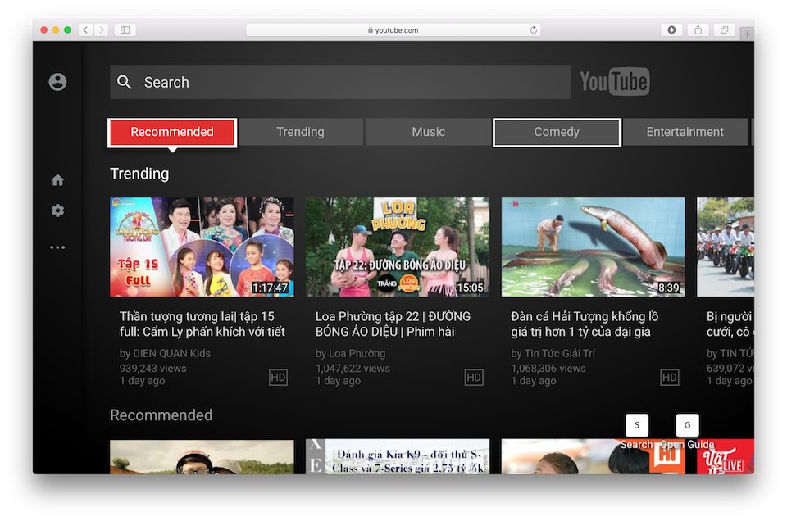Click the G Open Guide button
Screen dimensions: 787x521
[687, 425]
